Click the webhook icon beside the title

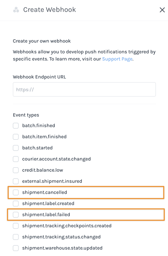pyautogui.click(x=16, y=10)
